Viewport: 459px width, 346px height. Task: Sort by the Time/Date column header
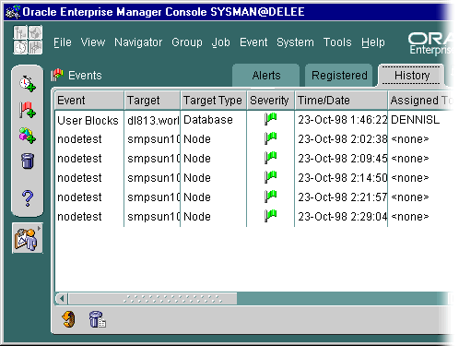pos(341,101)
